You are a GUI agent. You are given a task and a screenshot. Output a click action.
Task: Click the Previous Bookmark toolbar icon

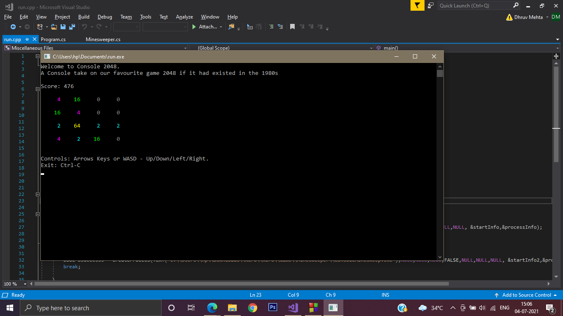tap(302, 27)
